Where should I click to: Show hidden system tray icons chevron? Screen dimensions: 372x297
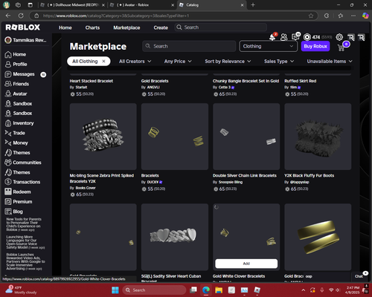[x=304, y=290]
